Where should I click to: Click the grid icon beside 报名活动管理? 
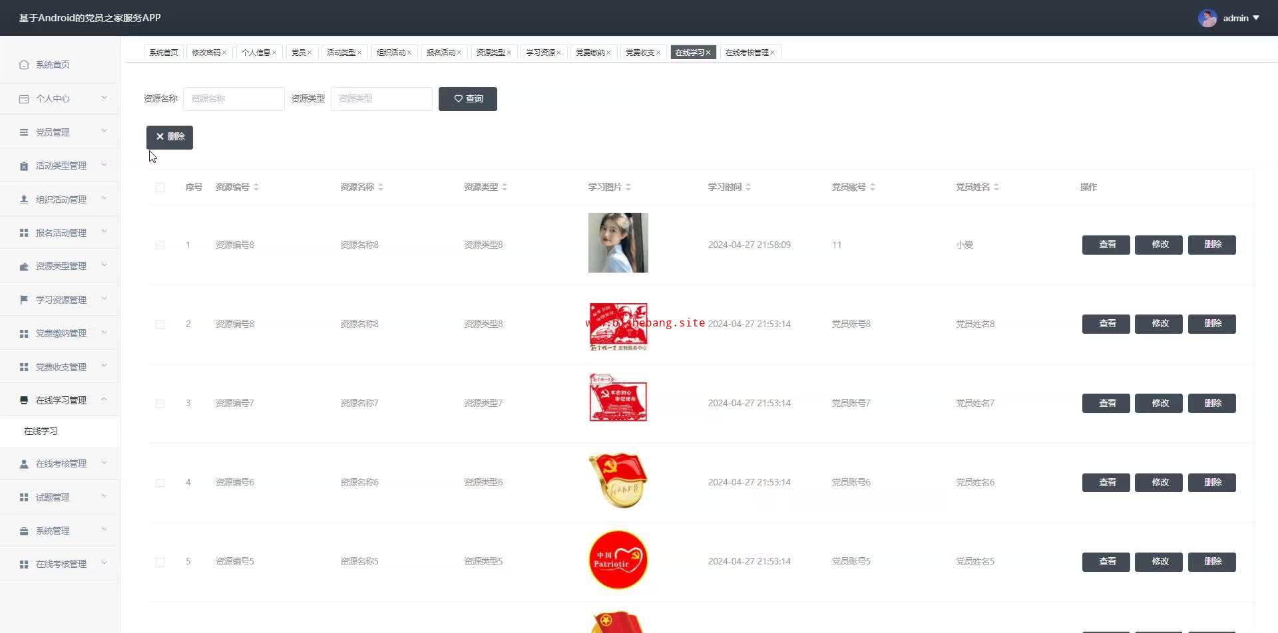(24, 233)
